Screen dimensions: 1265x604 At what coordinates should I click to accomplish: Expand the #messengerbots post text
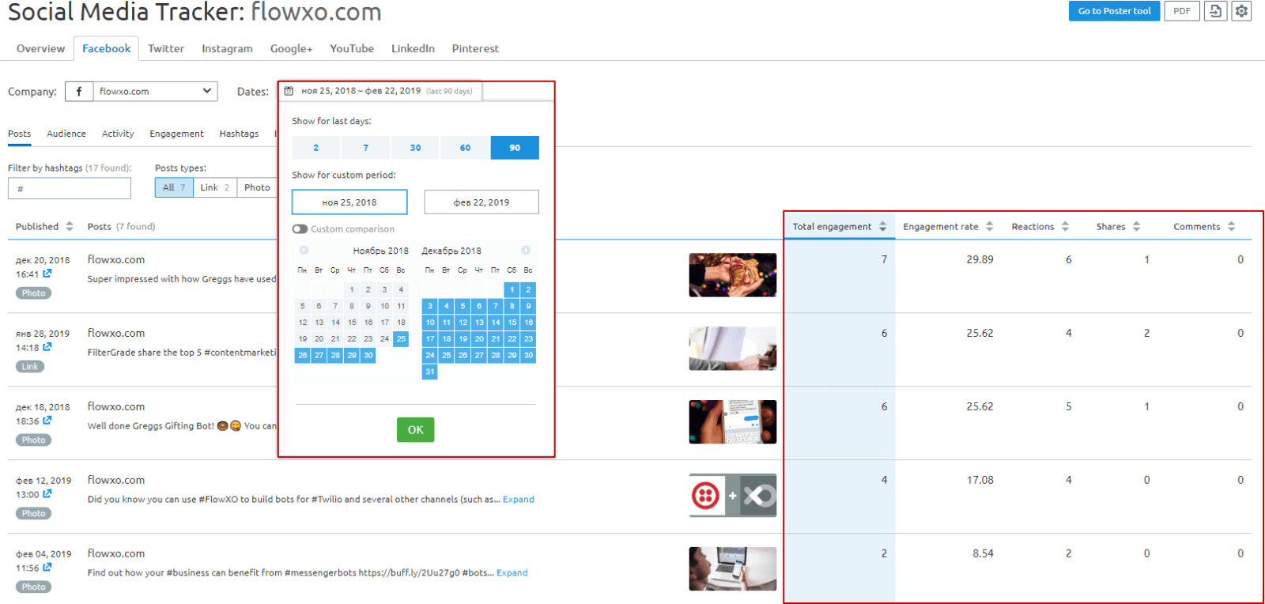point(512,573)
